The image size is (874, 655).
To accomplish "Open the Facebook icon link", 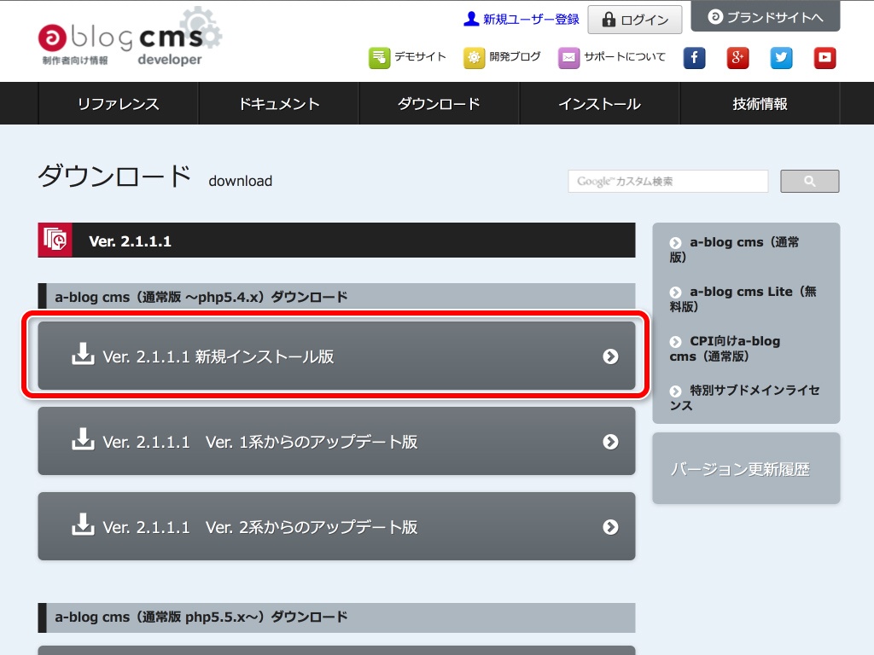I will 694,58.
